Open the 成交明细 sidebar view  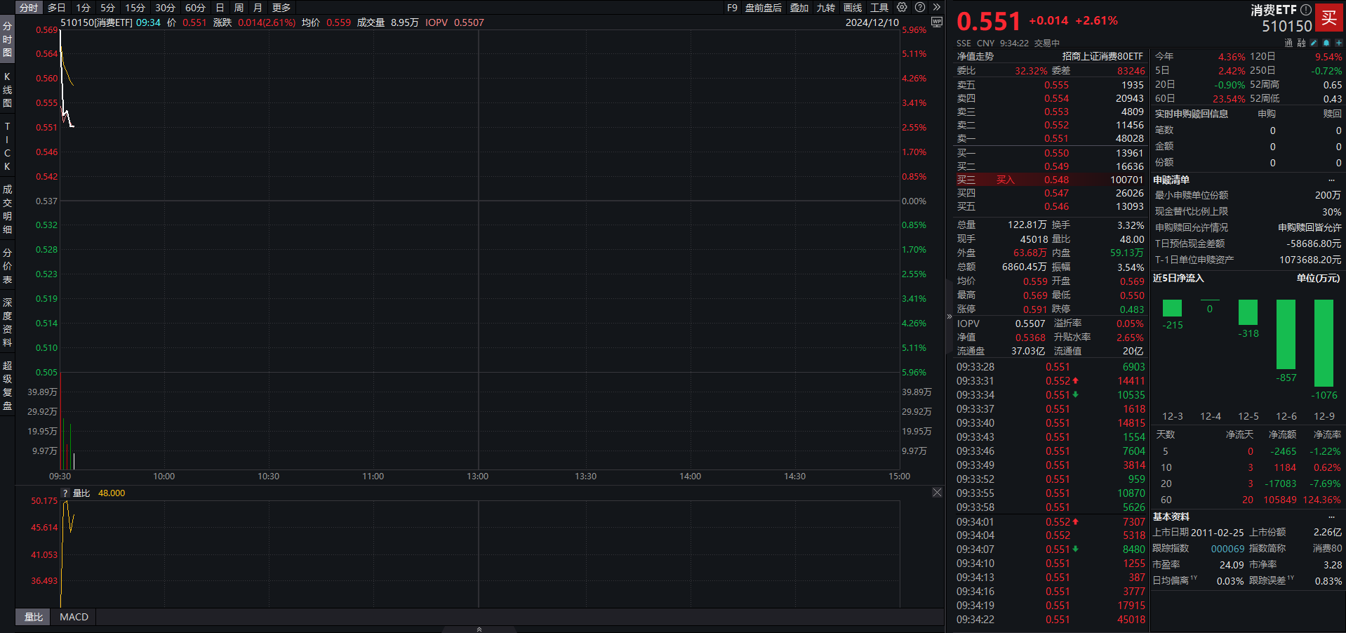tap(7, 209)
